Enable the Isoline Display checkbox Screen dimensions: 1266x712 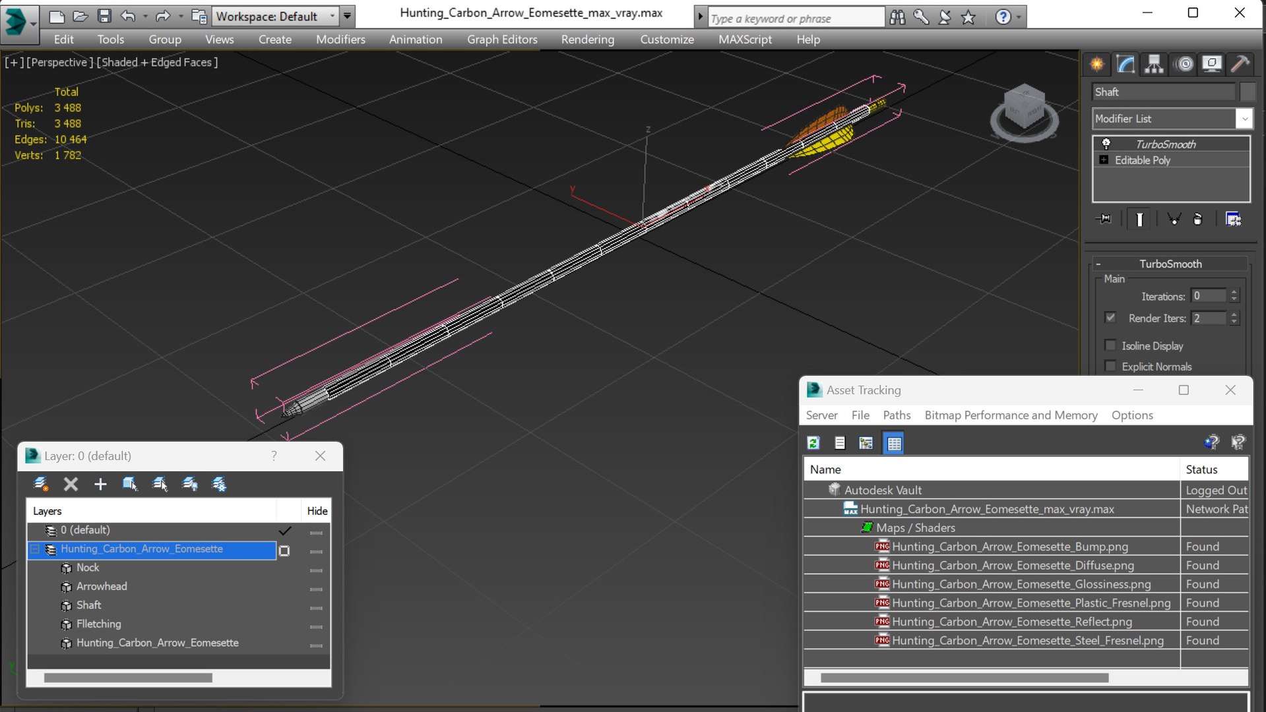tap(1110, 345)
